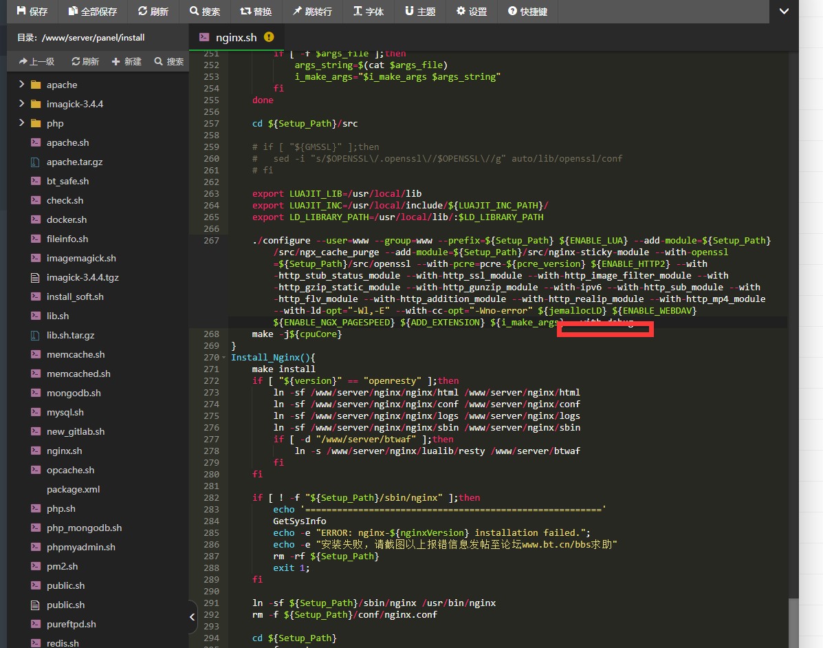Select the apache folder icon

click(x=36, y=85)
